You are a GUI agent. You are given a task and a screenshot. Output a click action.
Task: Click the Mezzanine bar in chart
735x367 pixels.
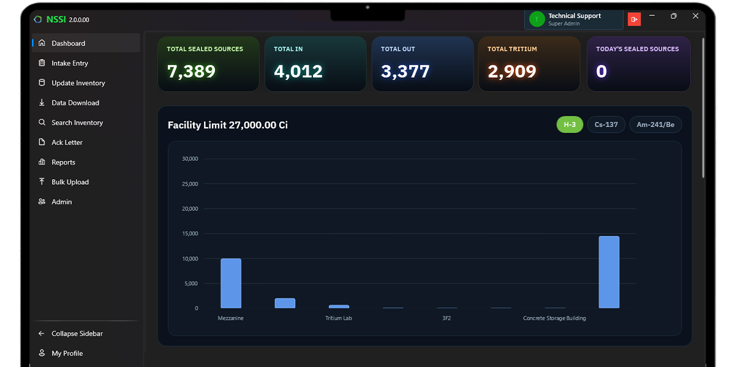click(231, 283)
